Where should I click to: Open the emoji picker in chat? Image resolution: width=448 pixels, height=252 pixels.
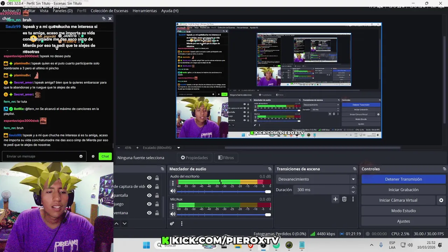tap(81, 156)
